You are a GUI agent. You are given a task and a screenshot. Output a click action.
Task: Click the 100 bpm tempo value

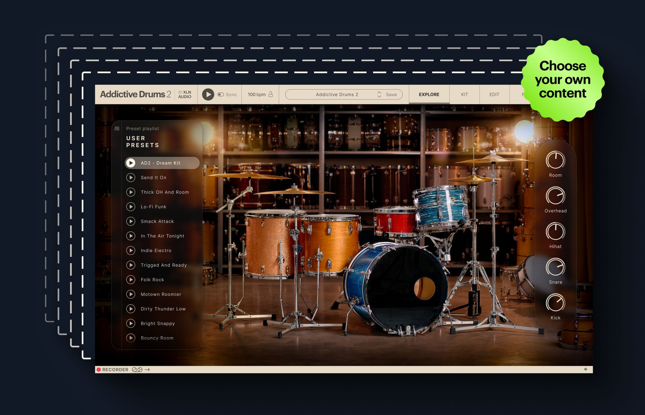[257, 95]
